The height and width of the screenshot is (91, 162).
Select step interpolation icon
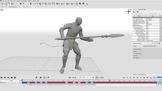click(90, 78)
